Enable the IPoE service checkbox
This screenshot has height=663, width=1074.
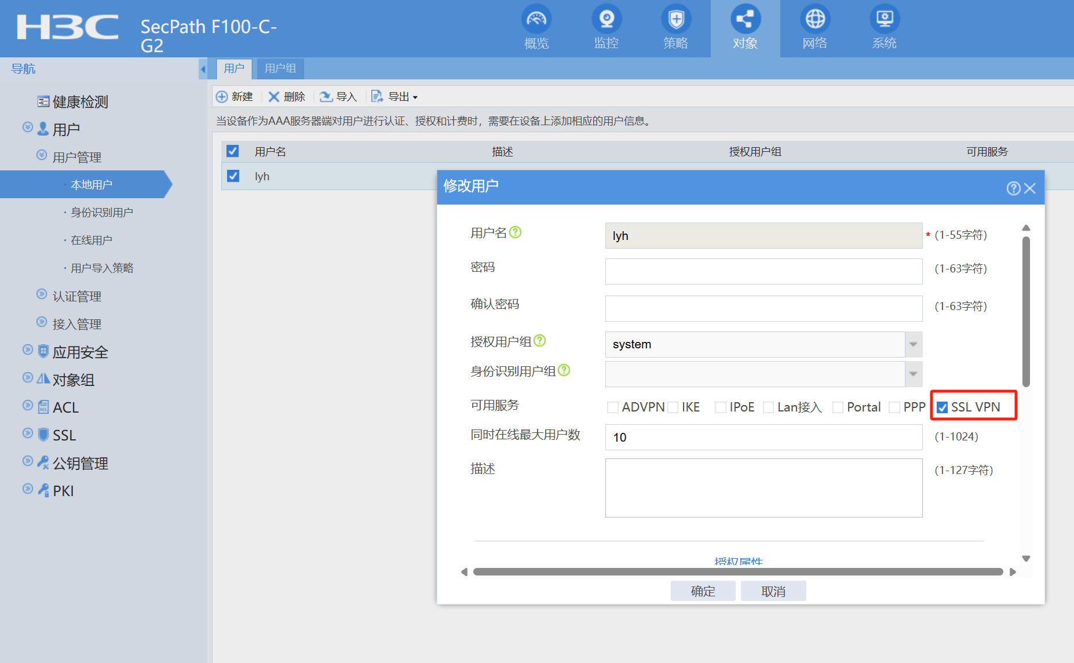[x=721, y=407]
